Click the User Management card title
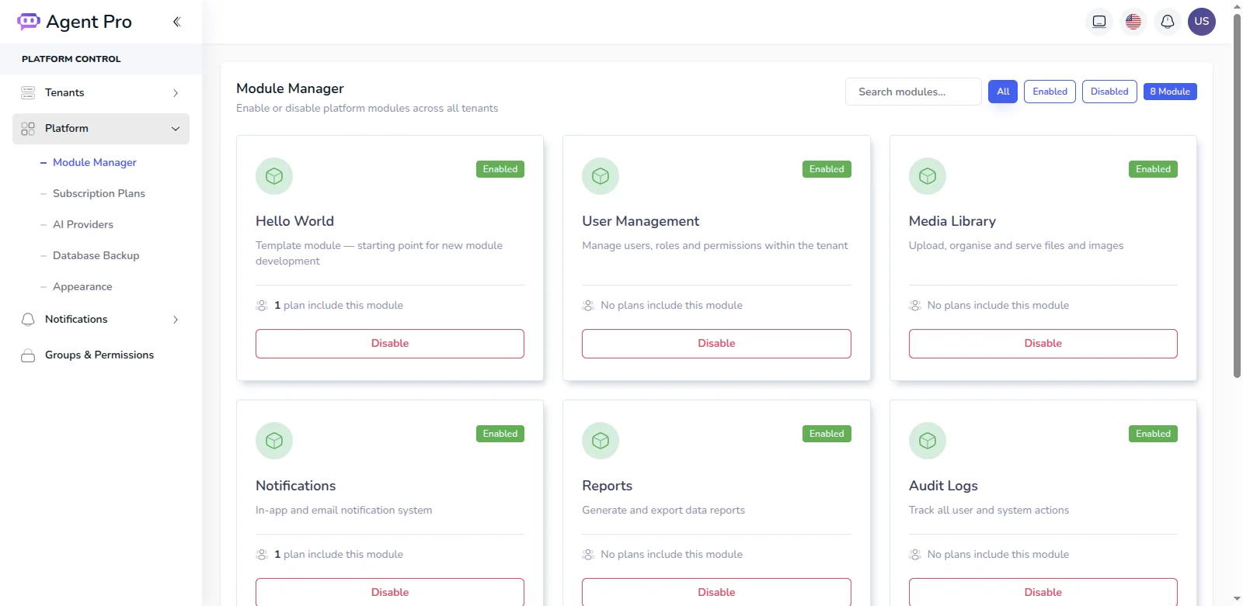Image resolution: width=1243 pixels, height=606 pixels. click(640, 221)
